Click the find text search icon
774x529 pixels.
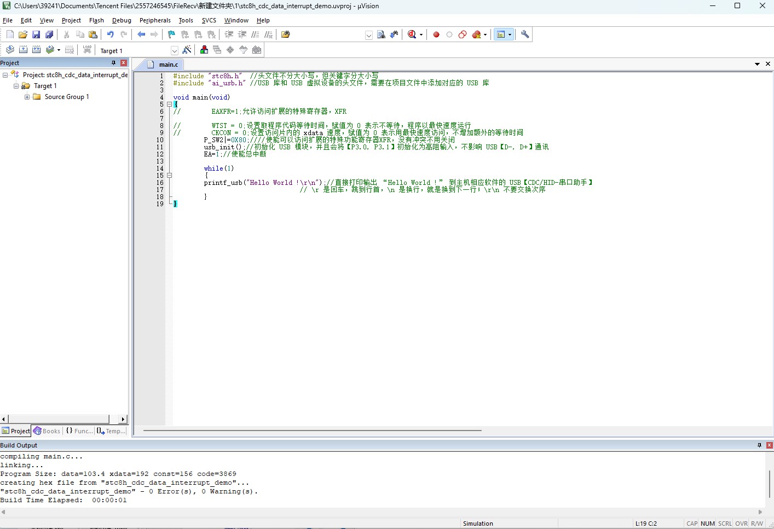coord(381,34)
